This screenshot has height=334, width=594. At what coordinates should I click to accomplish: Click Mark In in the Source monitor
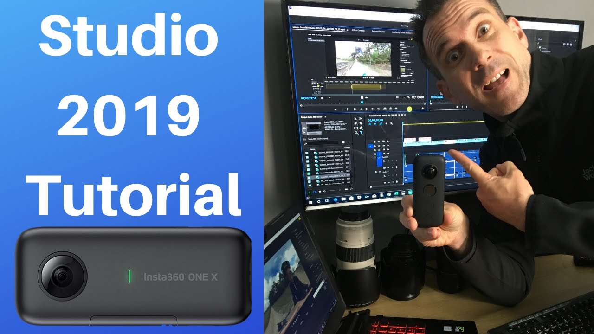342,109
